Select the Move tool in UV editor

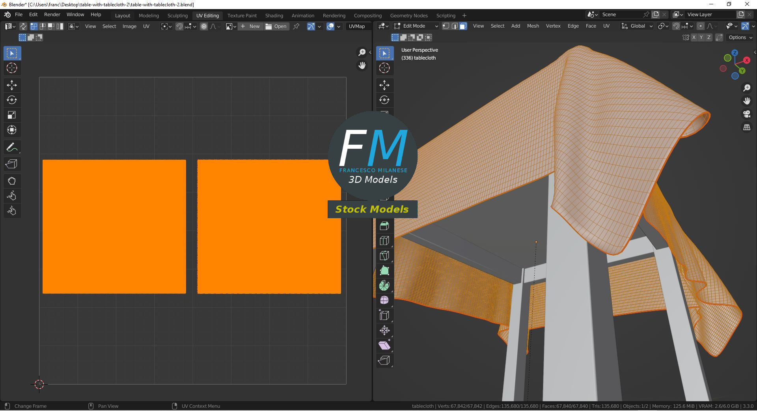tap(12, 85)
